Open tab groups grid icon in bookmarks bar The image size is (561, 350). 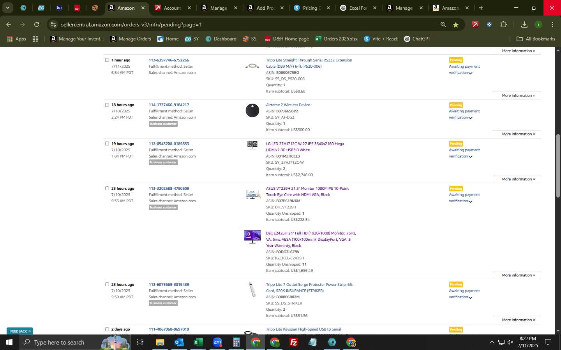pyautogui.click(x=35, y=39)
